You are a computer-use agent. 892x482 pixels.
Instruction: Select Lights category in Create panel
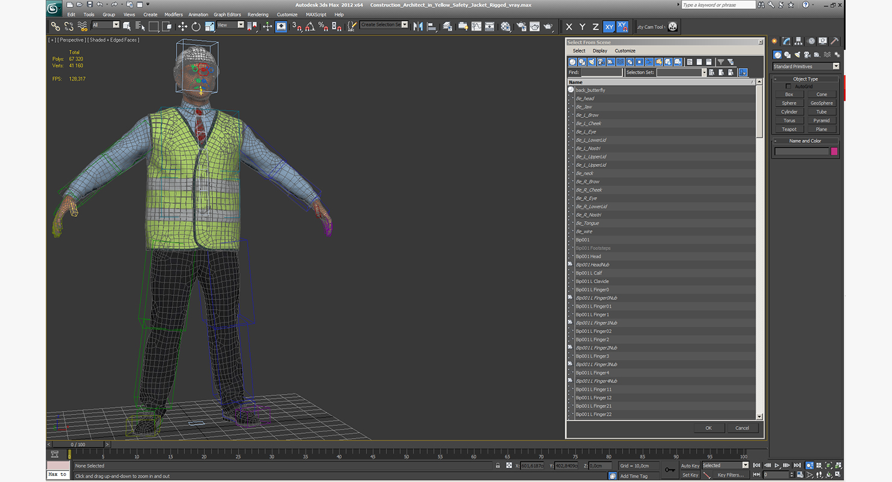797,55
